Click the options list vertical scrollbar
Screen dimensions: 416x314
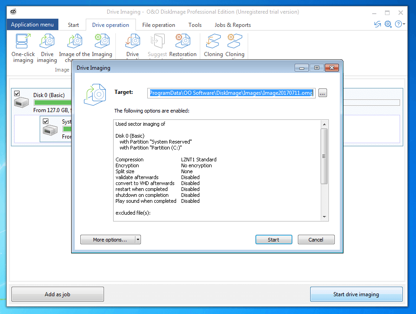pos(324,156)
